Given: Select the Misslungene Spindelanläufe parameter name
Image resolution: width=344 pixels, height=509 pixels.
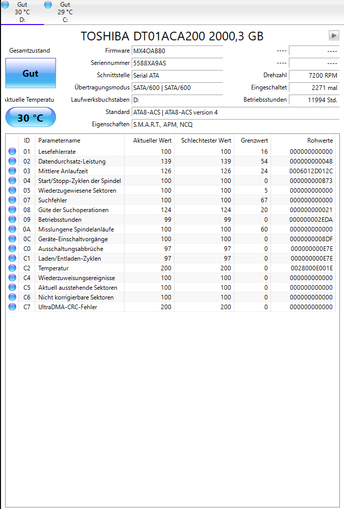Looking at the screenshot, I should pyautogui.click(x=76, y=229).
